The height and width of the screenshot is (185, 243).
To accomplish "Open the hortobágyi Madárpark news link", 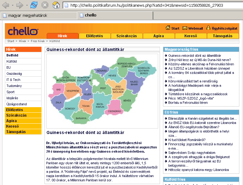I will click(x=195, y=88).
